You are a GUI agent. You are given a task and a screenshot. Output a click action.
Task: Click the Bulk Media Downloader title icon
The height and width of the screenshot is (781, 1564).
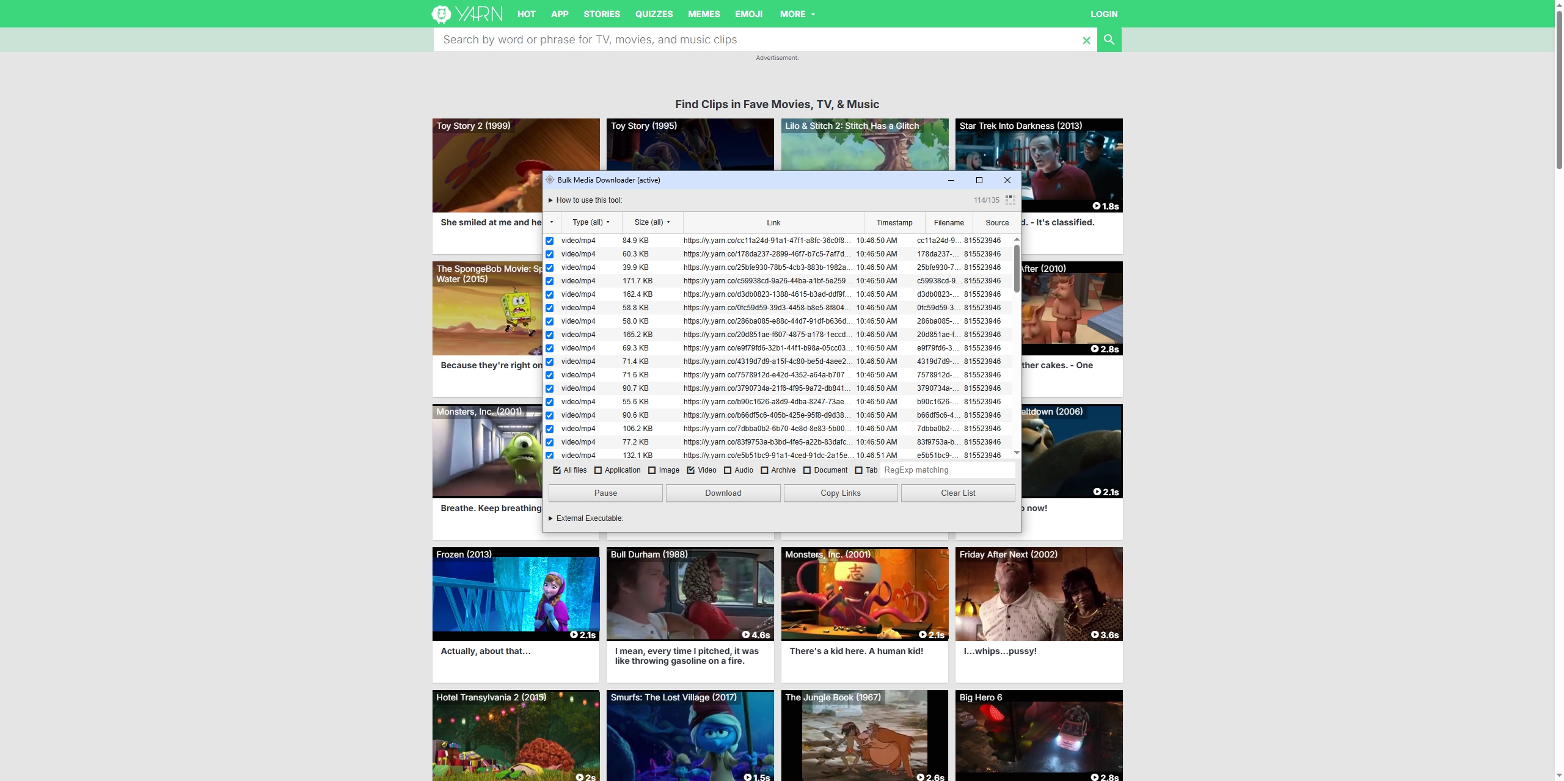(x=550, y=180)
